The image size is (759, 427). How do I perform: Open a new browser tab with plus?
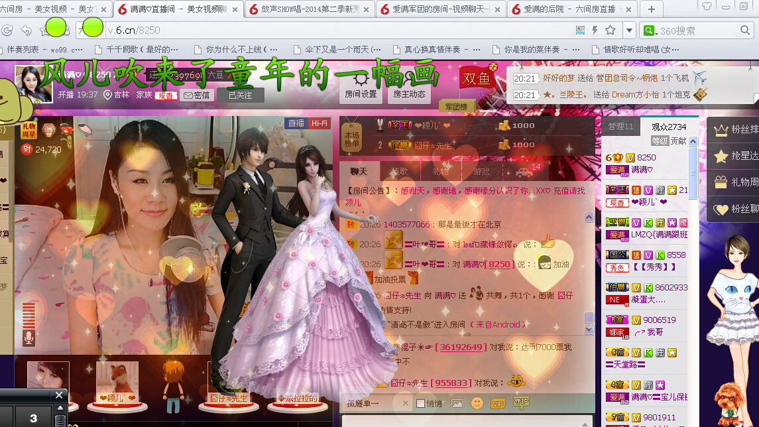point(652,9)
